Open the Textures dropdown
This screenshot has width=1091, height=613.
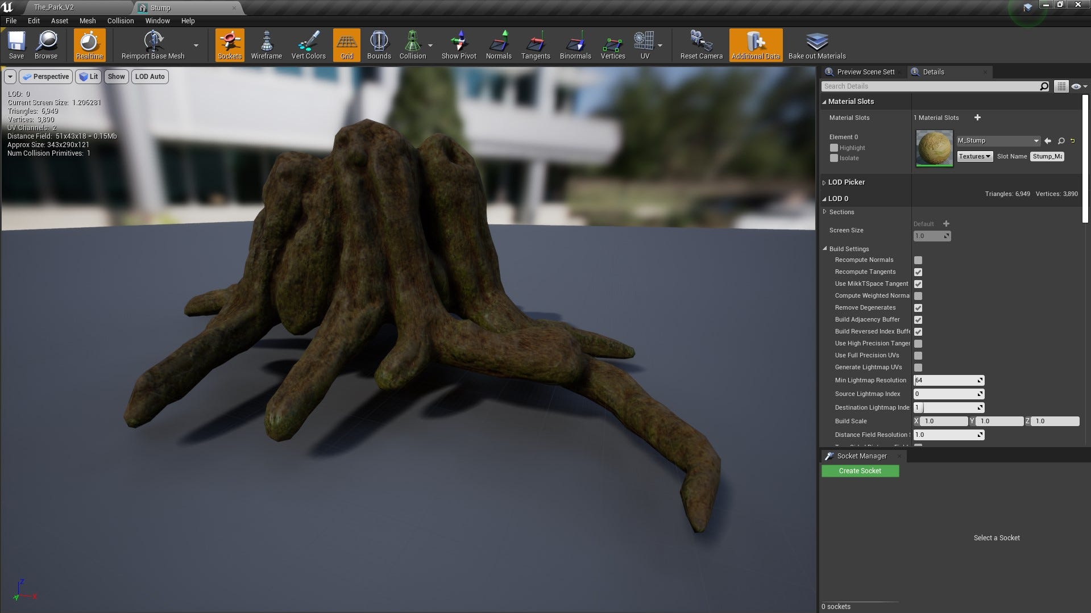[974, 157]
